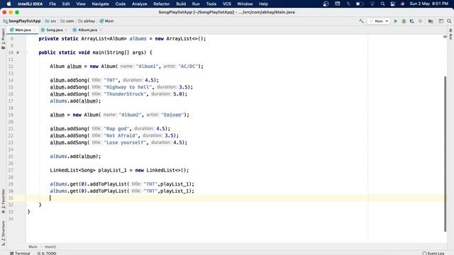The image size is (454, 255).
Task: Click the com package breadcrumb
Action: (x=67, y=21)
